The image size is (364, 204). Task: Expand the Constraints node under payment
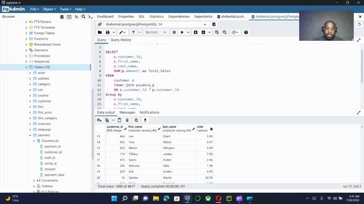[34, 180]
